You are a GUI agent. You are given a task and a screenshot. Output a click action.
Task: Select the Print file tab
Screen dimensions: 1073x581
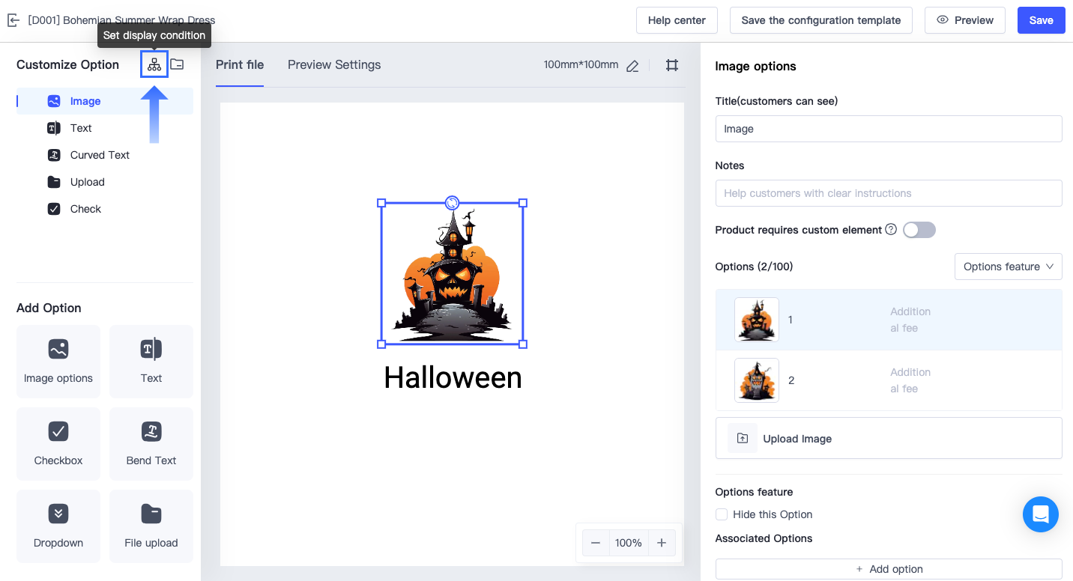tap(240, 65)
